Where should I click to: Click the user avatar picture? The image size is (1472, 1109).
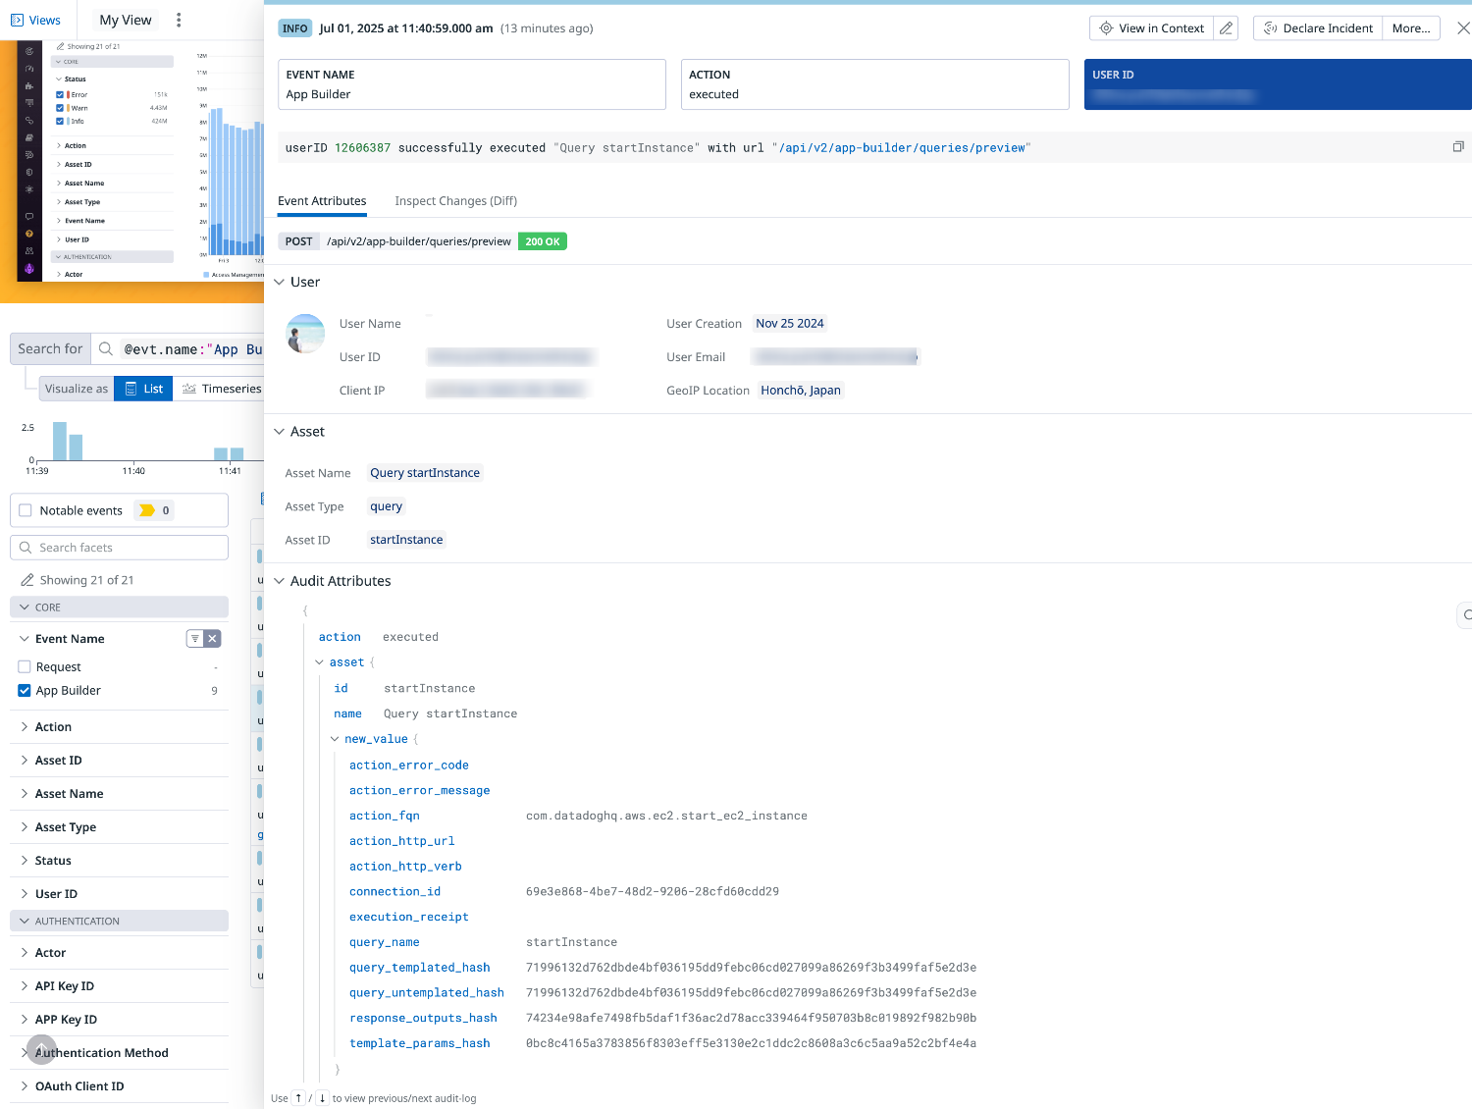pos(305,334)
